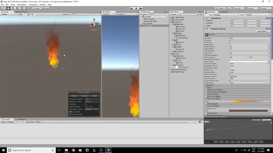This screenshot has width=273, height=153.
Task: Enable Velocity over Lifetime module
Action: [x=206, y=90]
